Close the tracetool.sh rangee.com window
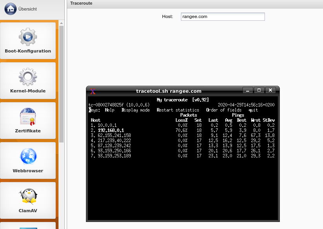Screen dimensions: 323x229 (x=270, y=90)
